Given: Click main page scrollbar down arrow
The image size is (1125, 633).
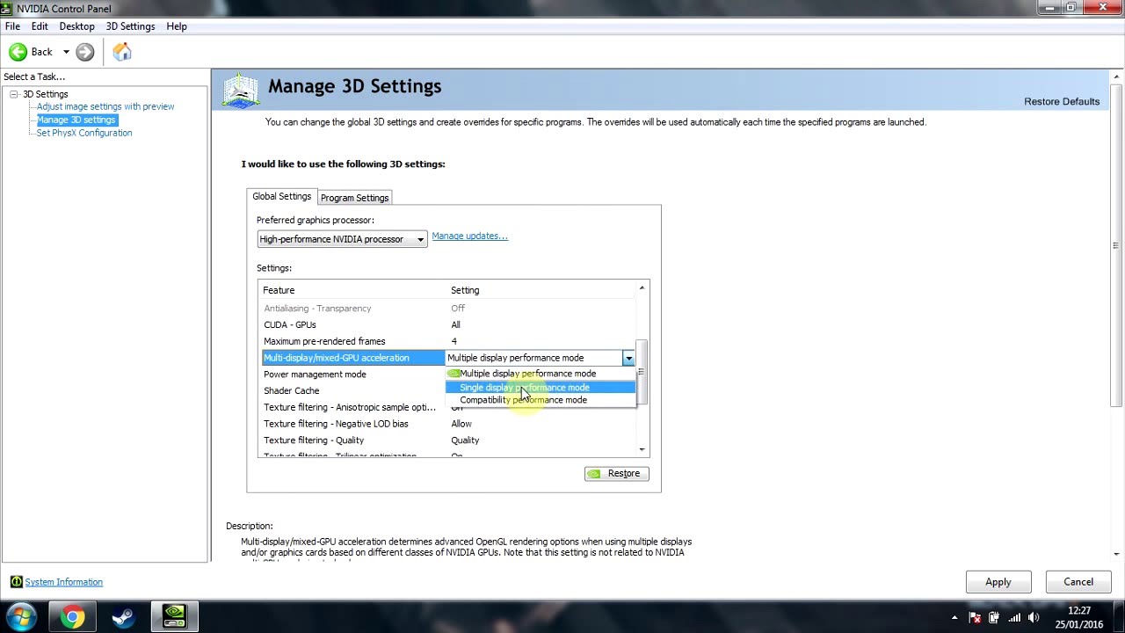Looking at the screenshot, I should [1117, 555].
